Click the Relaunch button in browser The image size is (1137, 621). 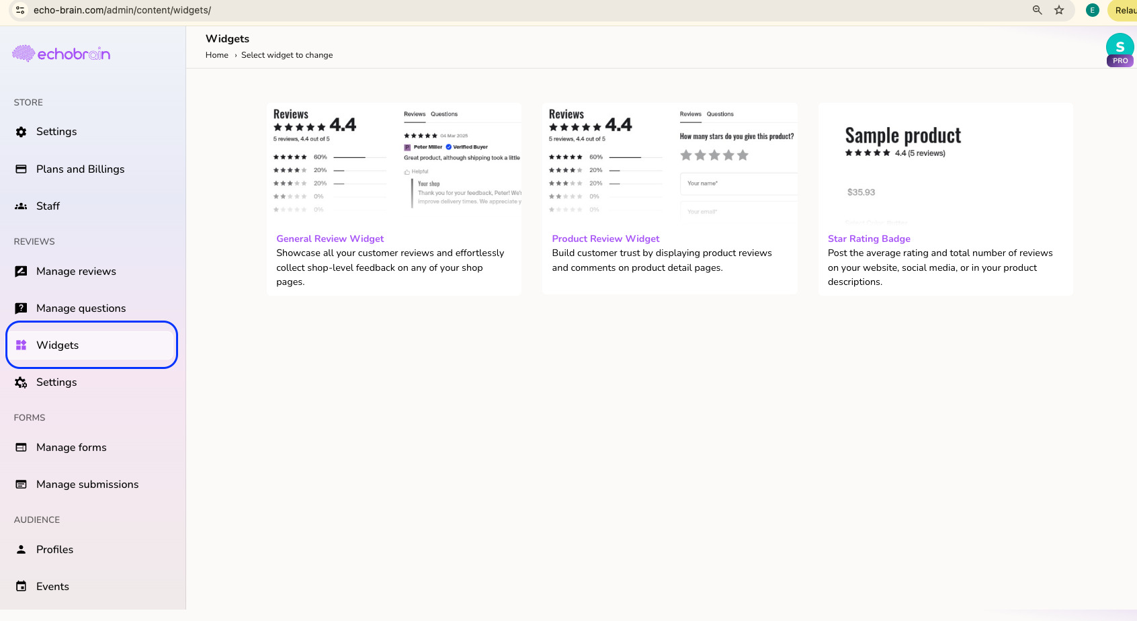click(x=1122, y=10)
